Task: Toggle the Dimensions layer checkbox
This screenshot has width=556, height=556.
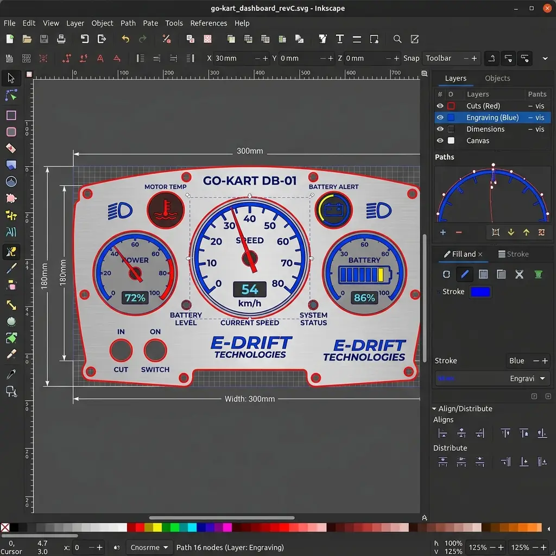Action: point(451,129)
